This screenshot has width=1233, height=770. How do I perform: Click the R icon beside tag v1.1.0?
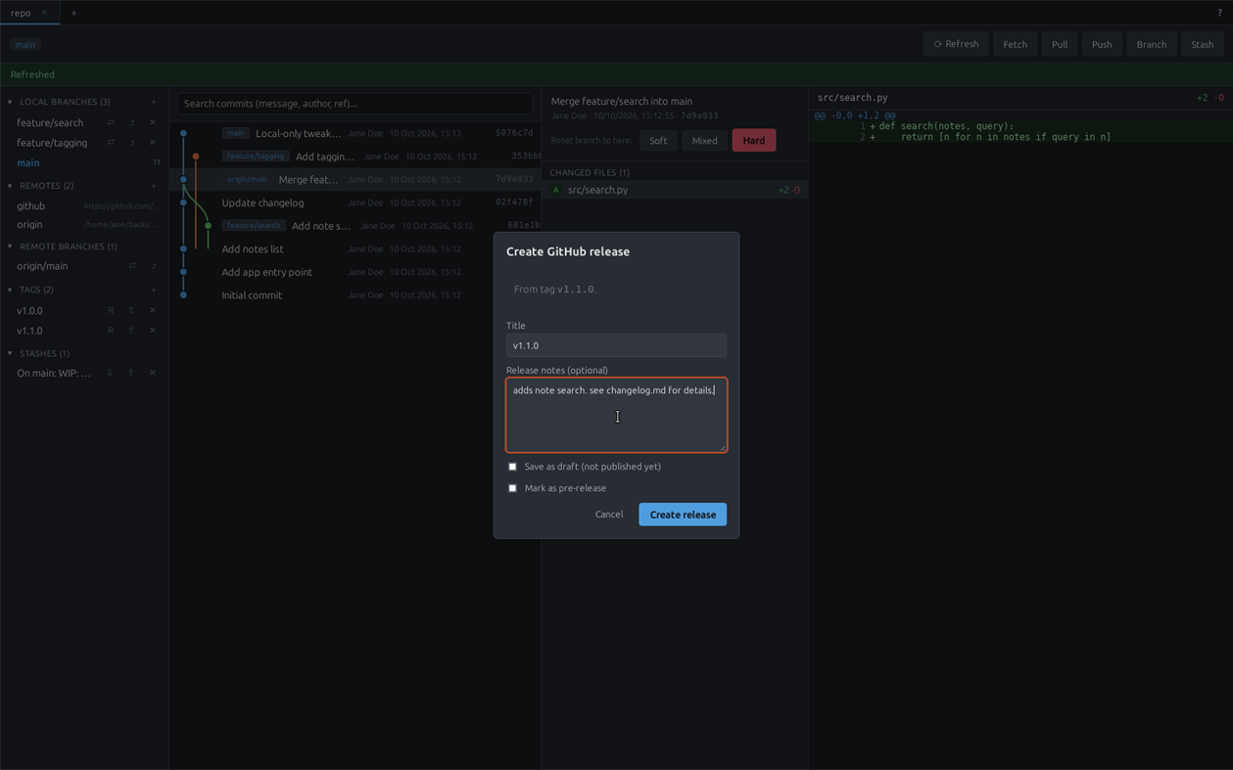click(x=111, y=331)
